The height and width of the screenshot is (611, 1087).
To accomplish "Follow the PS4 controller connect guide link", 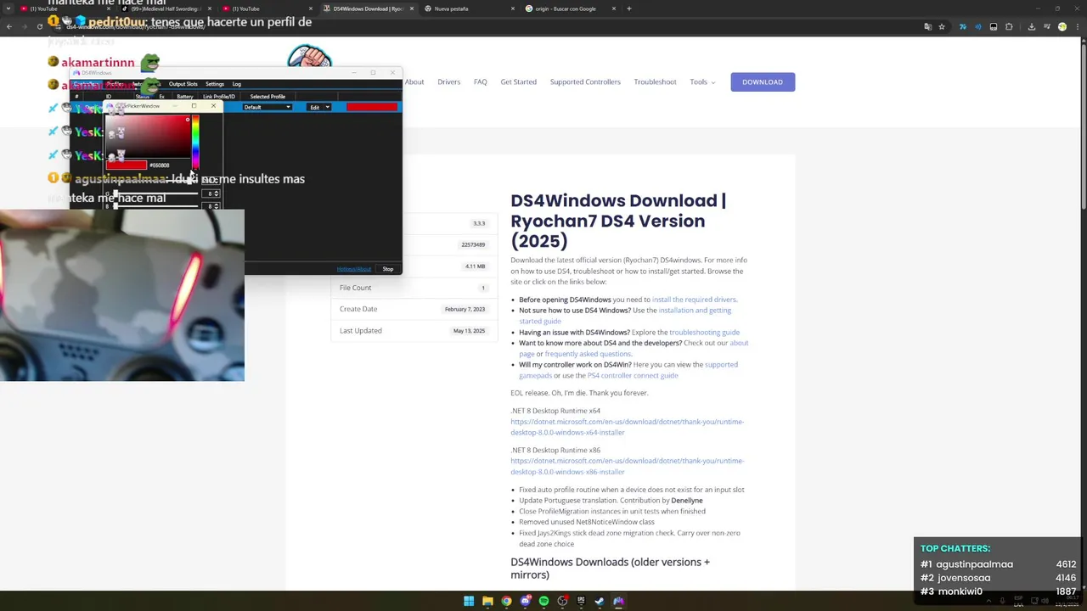I will (633, 375).
